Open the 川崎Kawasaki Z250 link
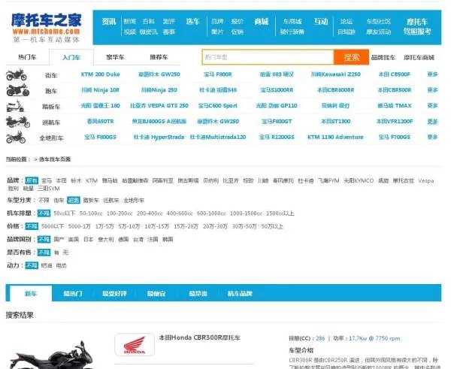 point(336,74)
